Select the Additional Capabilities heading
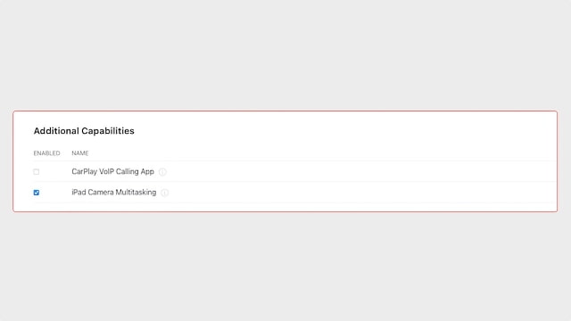 pos(84,131)
